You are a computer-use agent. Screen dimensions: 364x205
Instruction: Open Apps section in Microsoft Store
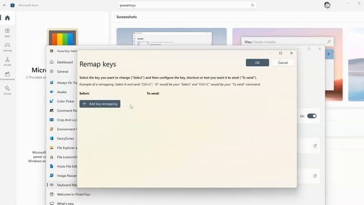coord(7,32)
